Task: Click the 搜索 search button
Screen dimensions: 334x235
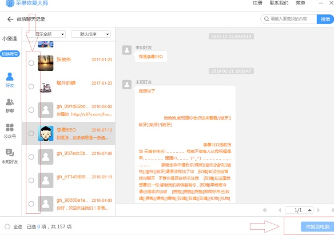Action: click(x=325, y=19)
